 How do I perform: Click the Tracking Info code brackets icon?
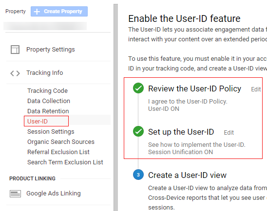15,73
